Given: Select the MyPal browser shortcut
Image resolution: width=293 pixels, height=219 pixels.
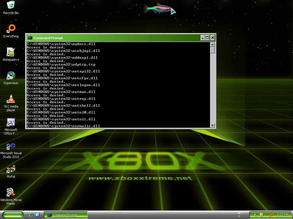Looking at the screenshot, I should pyautogui.click(x=11, y=171).
